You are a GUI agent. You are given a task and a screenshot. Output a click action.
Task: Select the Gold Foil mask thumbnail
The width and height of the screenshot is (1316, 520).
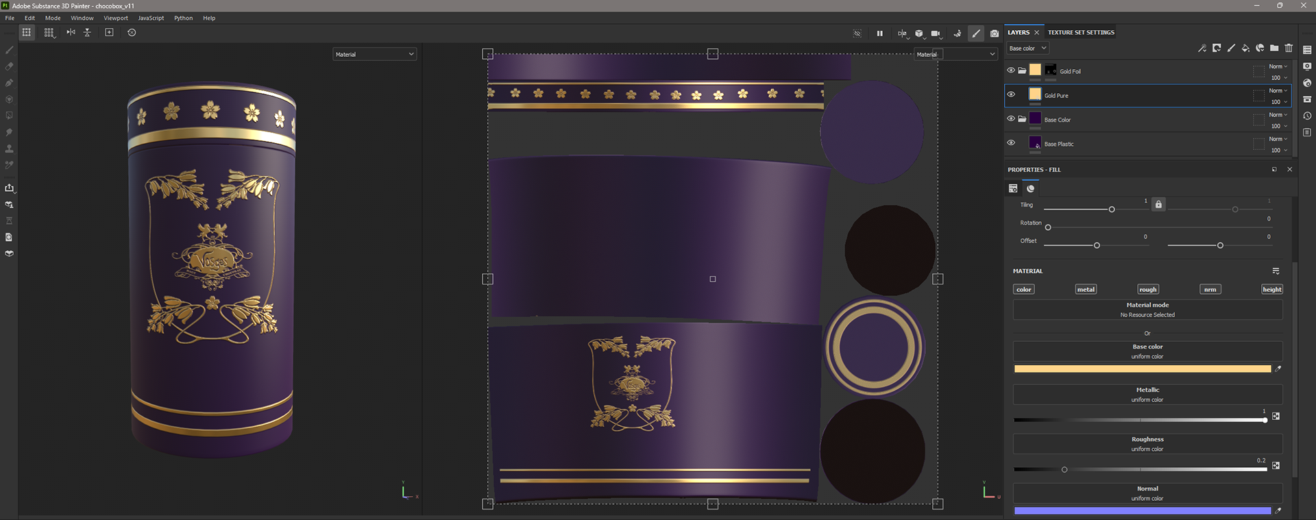[x=1051, y=70]
